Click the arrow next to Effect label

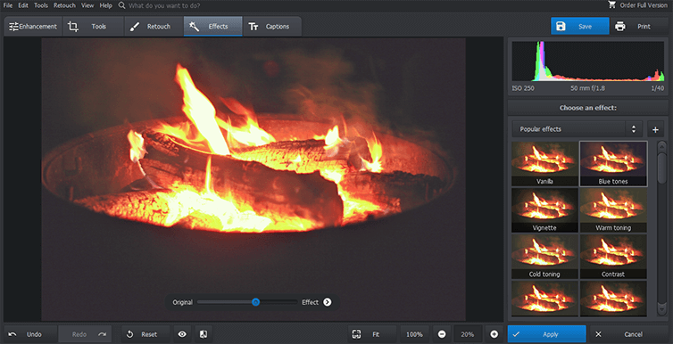click(x=327, y=302)
